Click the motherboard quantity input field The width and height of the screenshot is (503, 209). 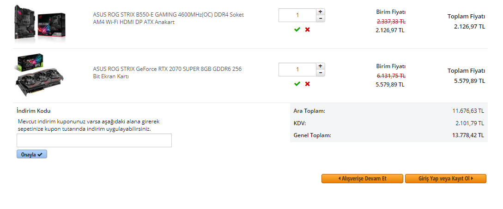297,15
